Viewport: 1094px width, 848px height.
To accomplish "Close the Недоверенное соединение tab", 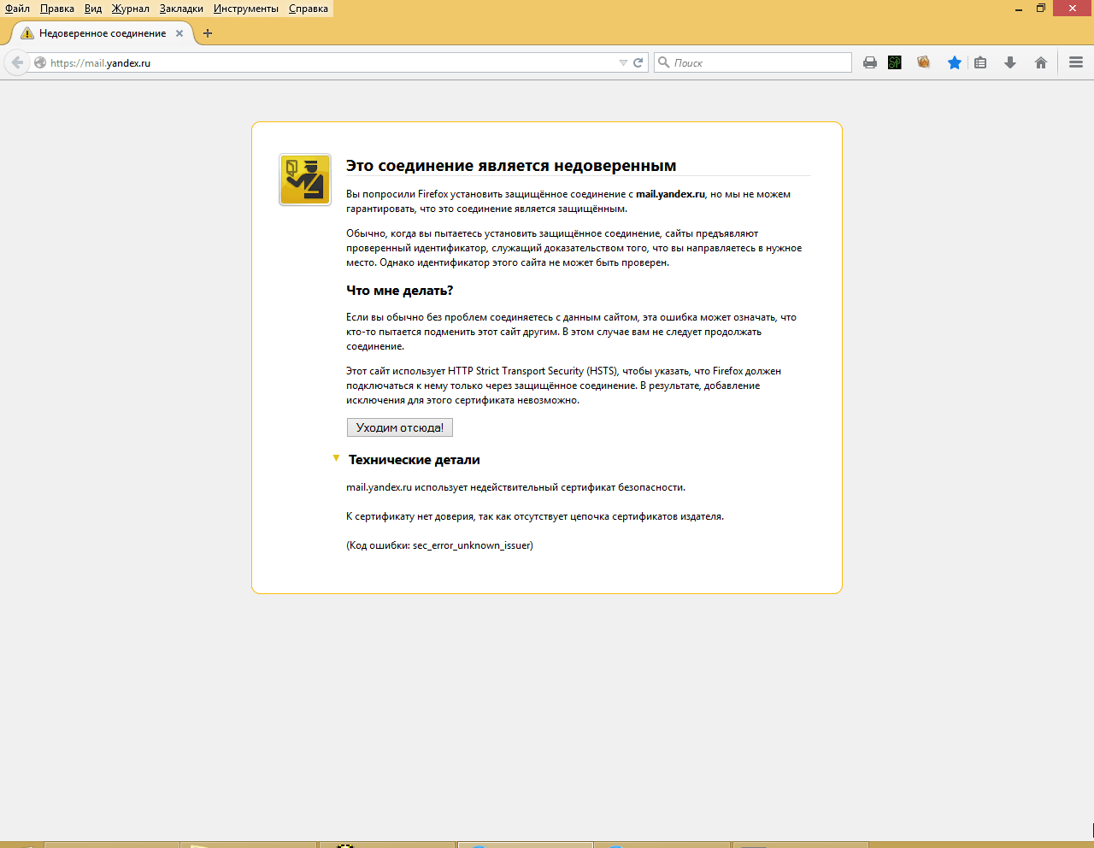I will 179,33.
